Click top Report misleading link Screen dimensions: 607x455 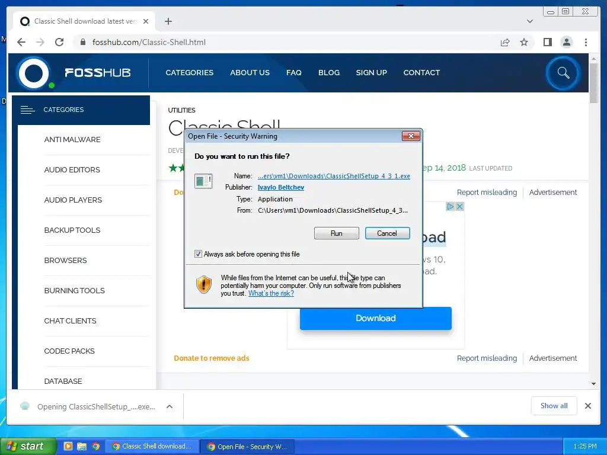[487, 193]
